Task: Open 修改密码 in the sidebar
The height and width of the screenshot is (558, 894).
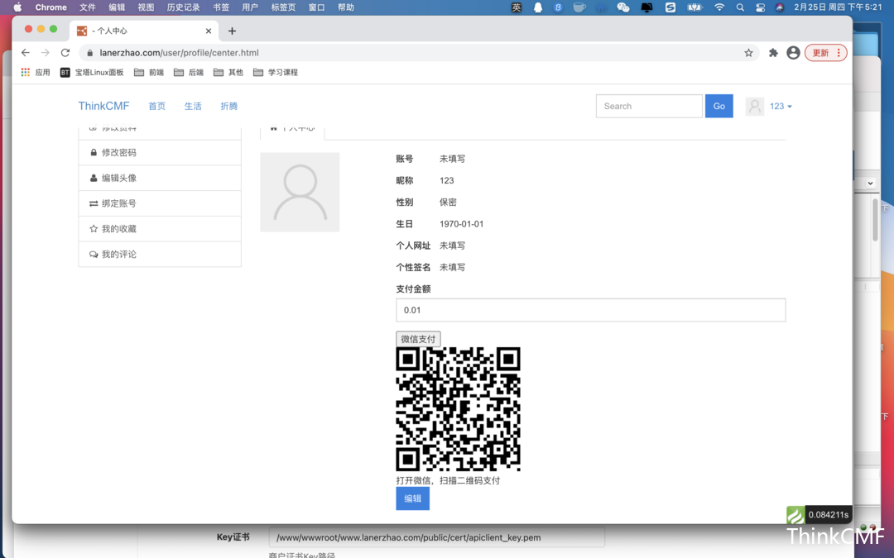Action: [x=160, y=153]
